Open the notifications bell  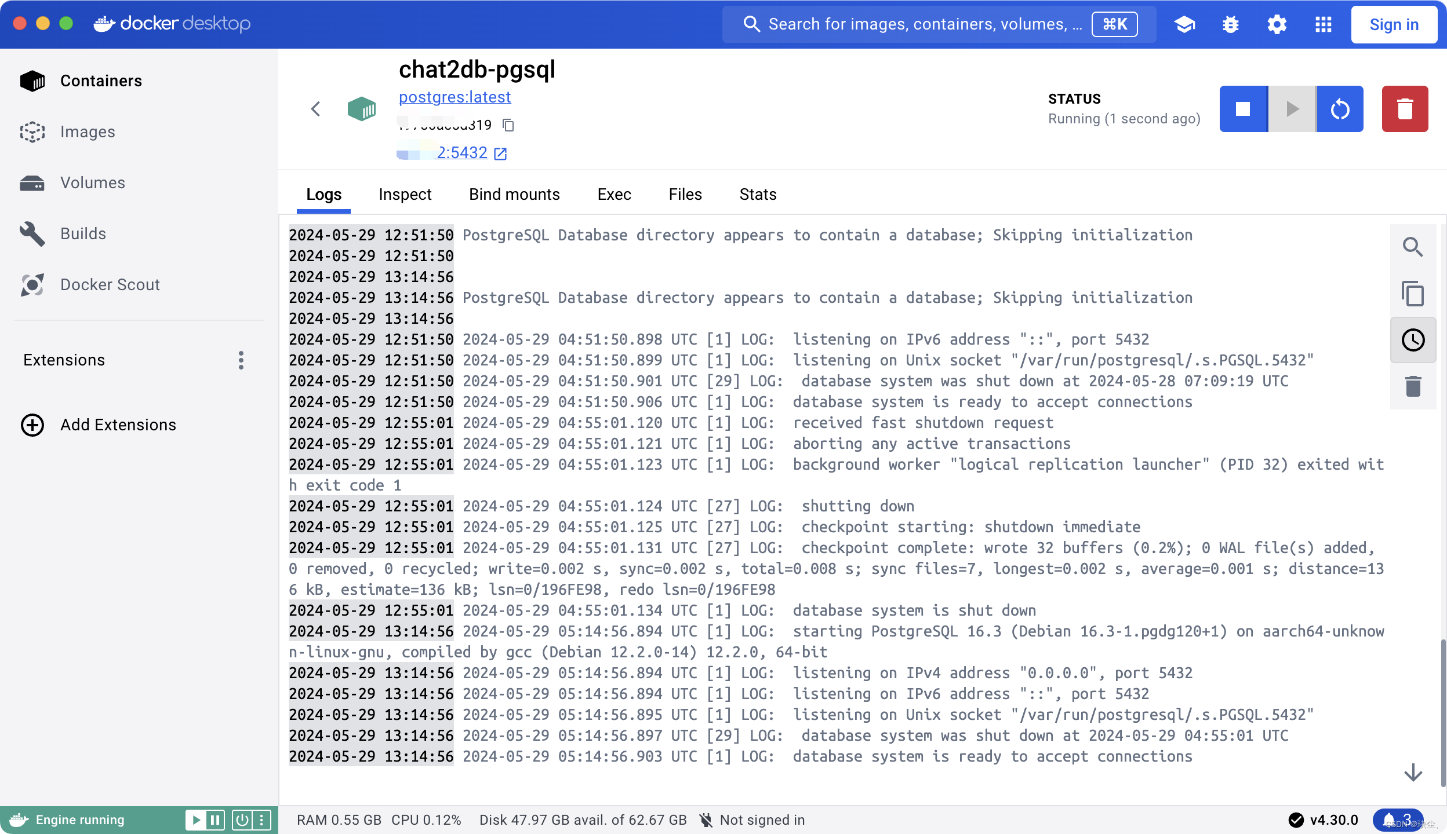coord(1398,820)
